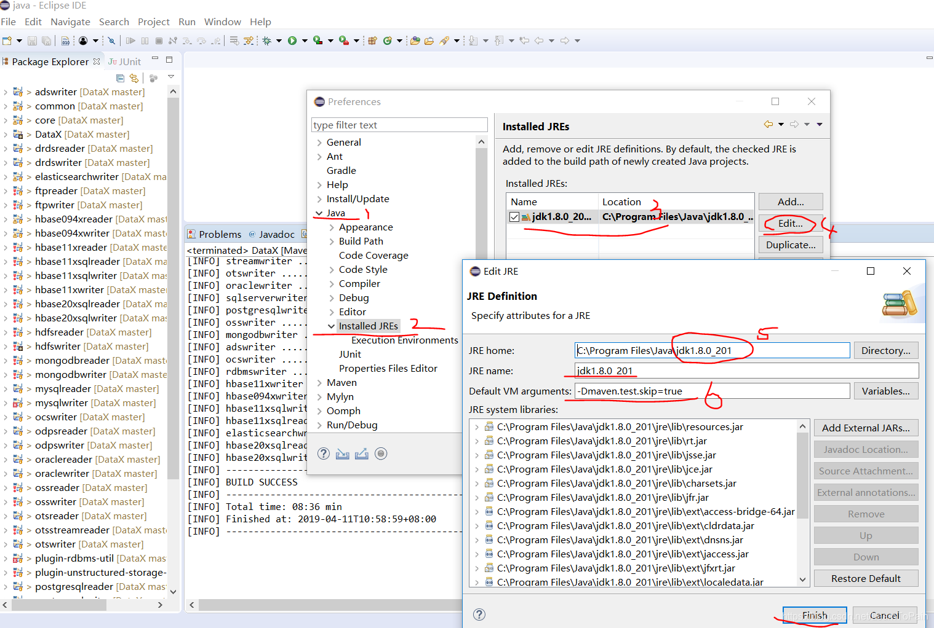934x628 pixels.
Task: Minimize the Package Explorer view
Action: click(155, 58)
